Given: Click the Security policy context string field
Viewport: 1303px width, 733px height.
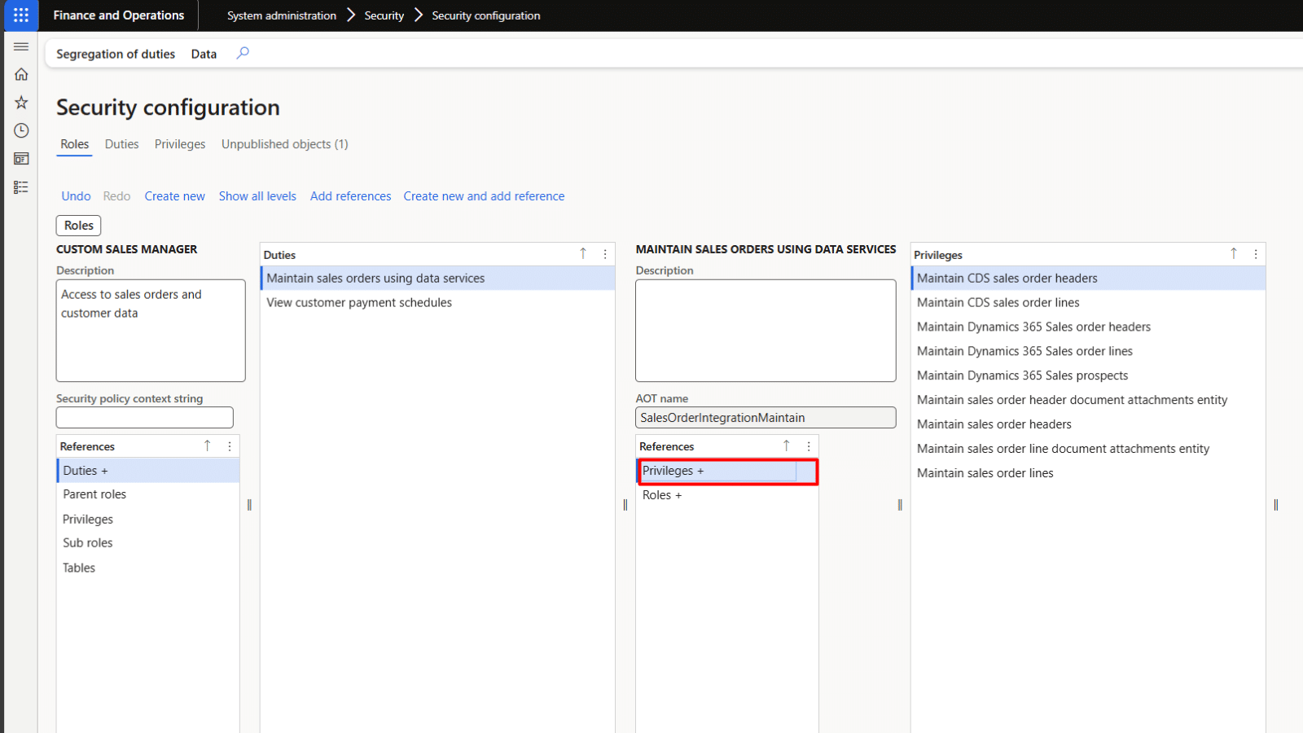Looking at the screenshot, I should coord(144,417).
